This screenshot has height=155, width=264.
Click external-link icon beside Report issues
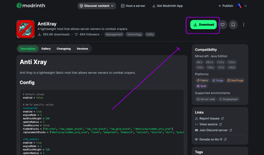point(222,118)
